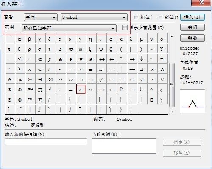Click the 插入(I) insert button
Viewport: 212px width, 169px height.
(x=192, y=17)
